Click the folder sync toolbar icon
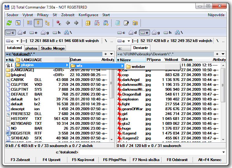 pyautogui.click(x=135, y=23)
